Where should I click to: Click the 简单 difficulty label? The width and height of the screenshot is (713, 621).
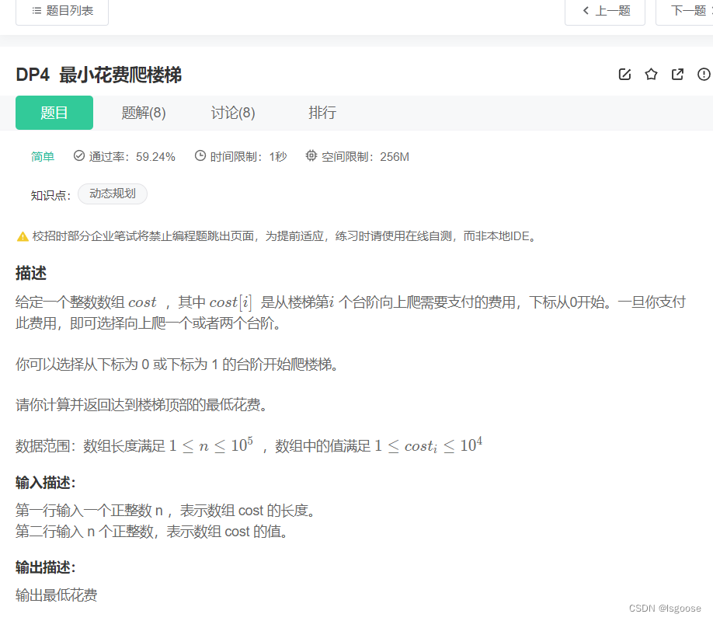point(43,157)
